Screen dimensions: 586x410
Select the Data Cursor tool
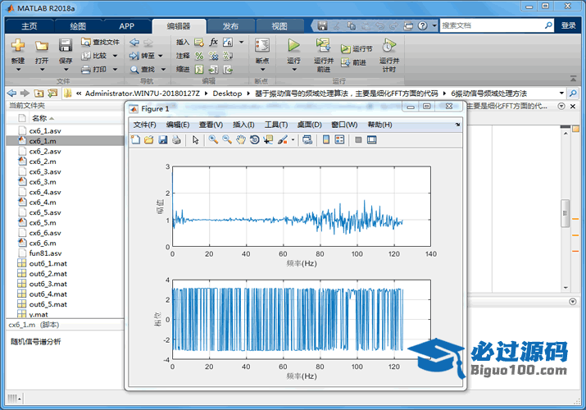click(x=269, y=140)
